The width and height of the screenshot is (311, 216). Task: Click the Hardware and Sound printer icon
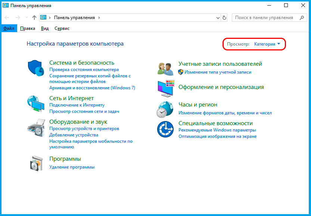36,127
